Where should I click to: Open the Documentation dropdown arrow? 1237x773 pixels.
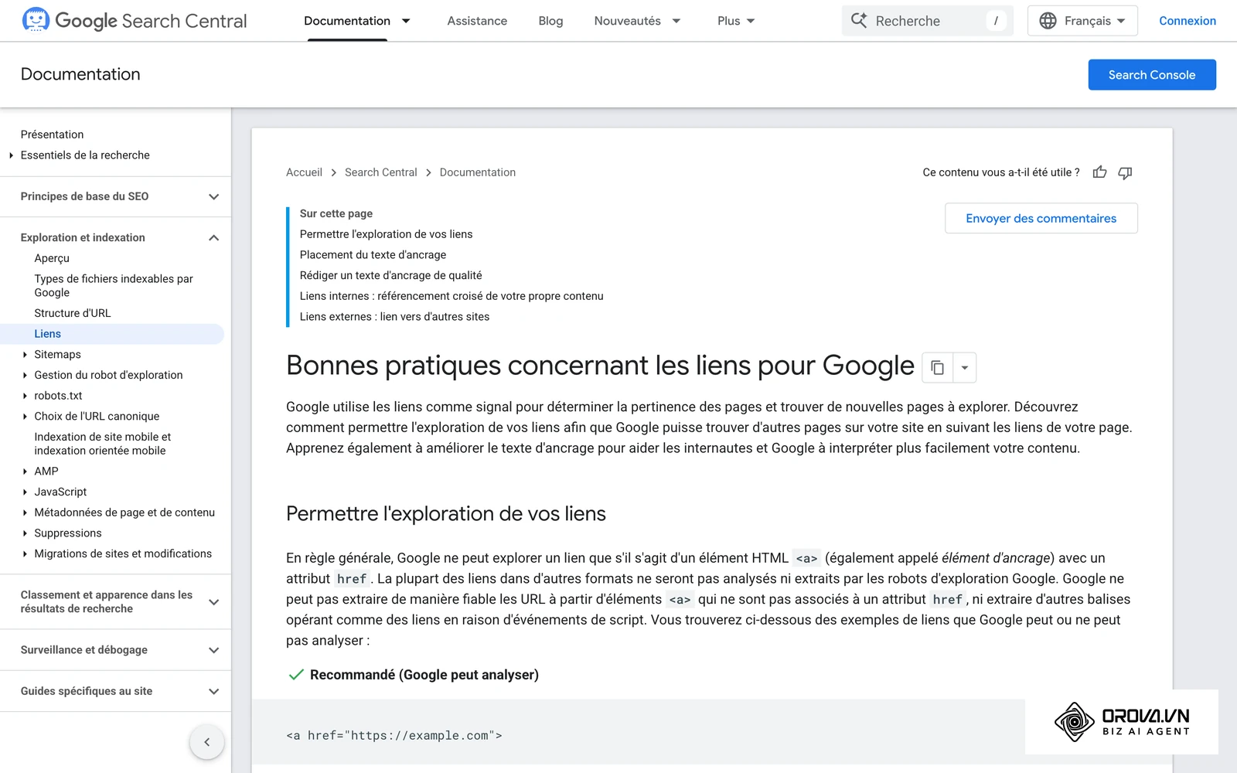406,21
